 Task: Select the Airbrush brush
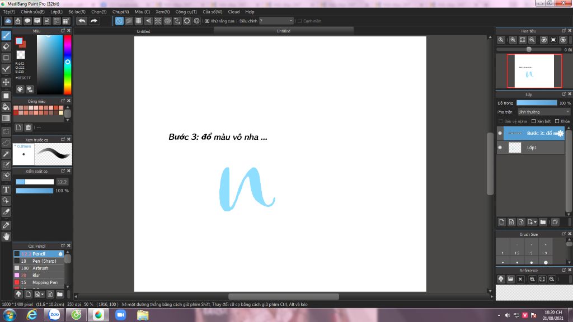[x=39, y=268]
